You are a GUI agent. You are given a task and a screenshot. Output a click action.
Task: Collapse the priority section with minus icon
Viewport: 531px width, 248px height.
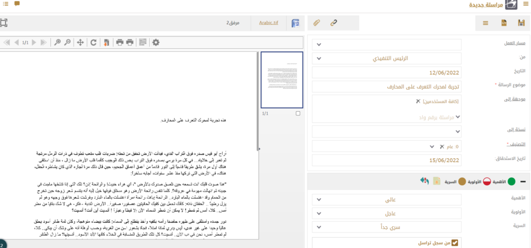[x=523, y=181]
